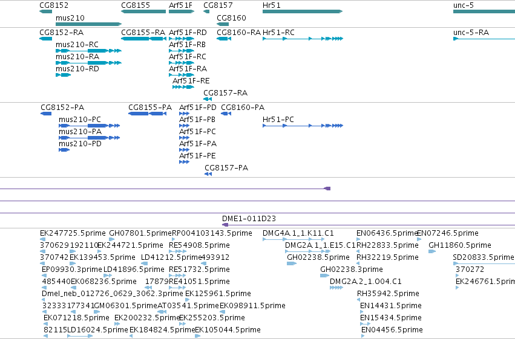Click the Hr51 gene bar

coord(303,11)
